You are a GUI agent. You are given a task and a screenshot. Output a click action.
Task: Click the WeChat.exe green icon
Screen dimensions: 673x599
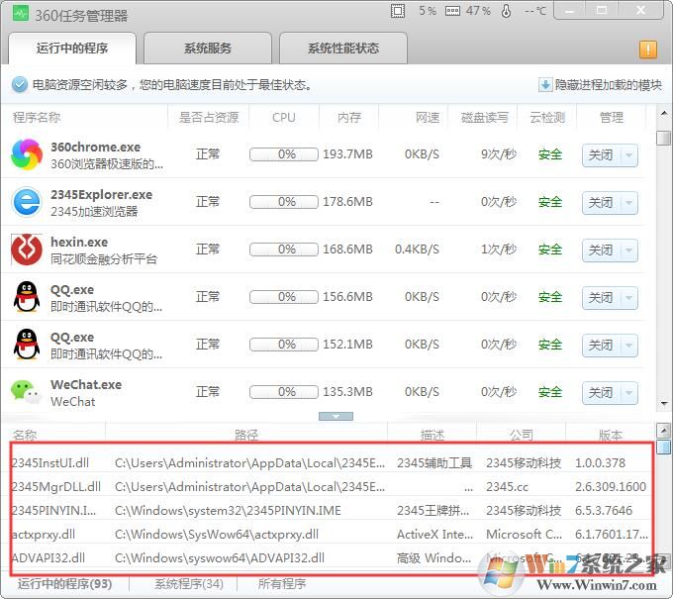[27, 392]
